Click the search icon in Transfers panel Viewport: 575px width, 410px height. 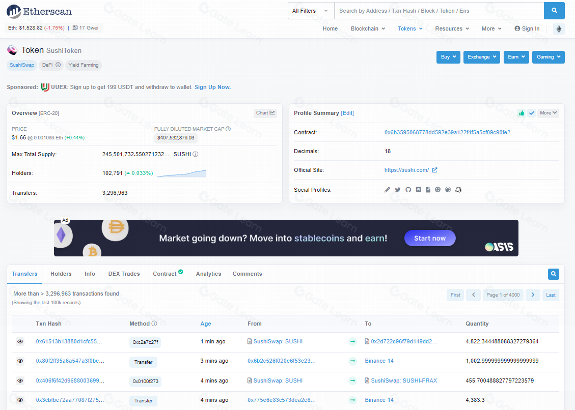click(x=553, y=274)
